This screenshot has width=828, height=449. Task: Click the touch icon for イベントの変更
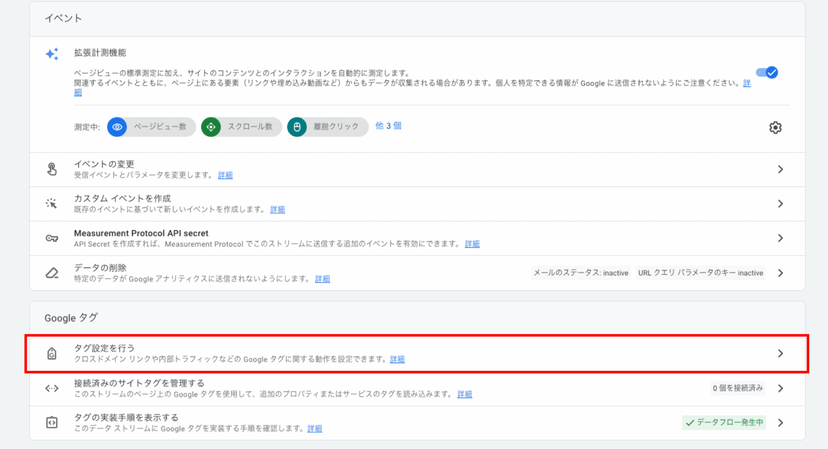[x=52, y=169]
